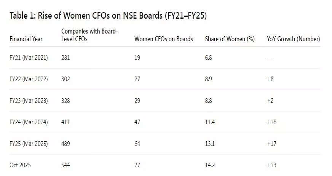Select the FY24 (Mar 2024) row label

(29, 122)
